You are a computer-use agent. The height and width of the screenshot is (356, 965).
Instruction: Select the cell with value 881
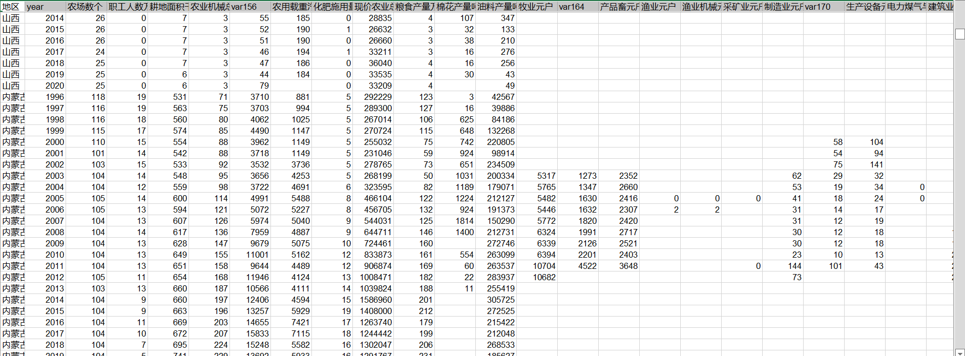tap(291, 97)
